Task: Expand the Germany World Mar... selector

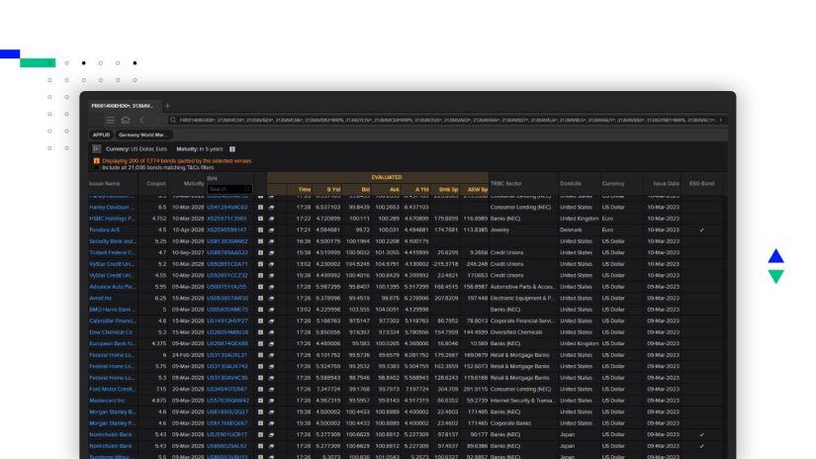Action: coord(144,134)
